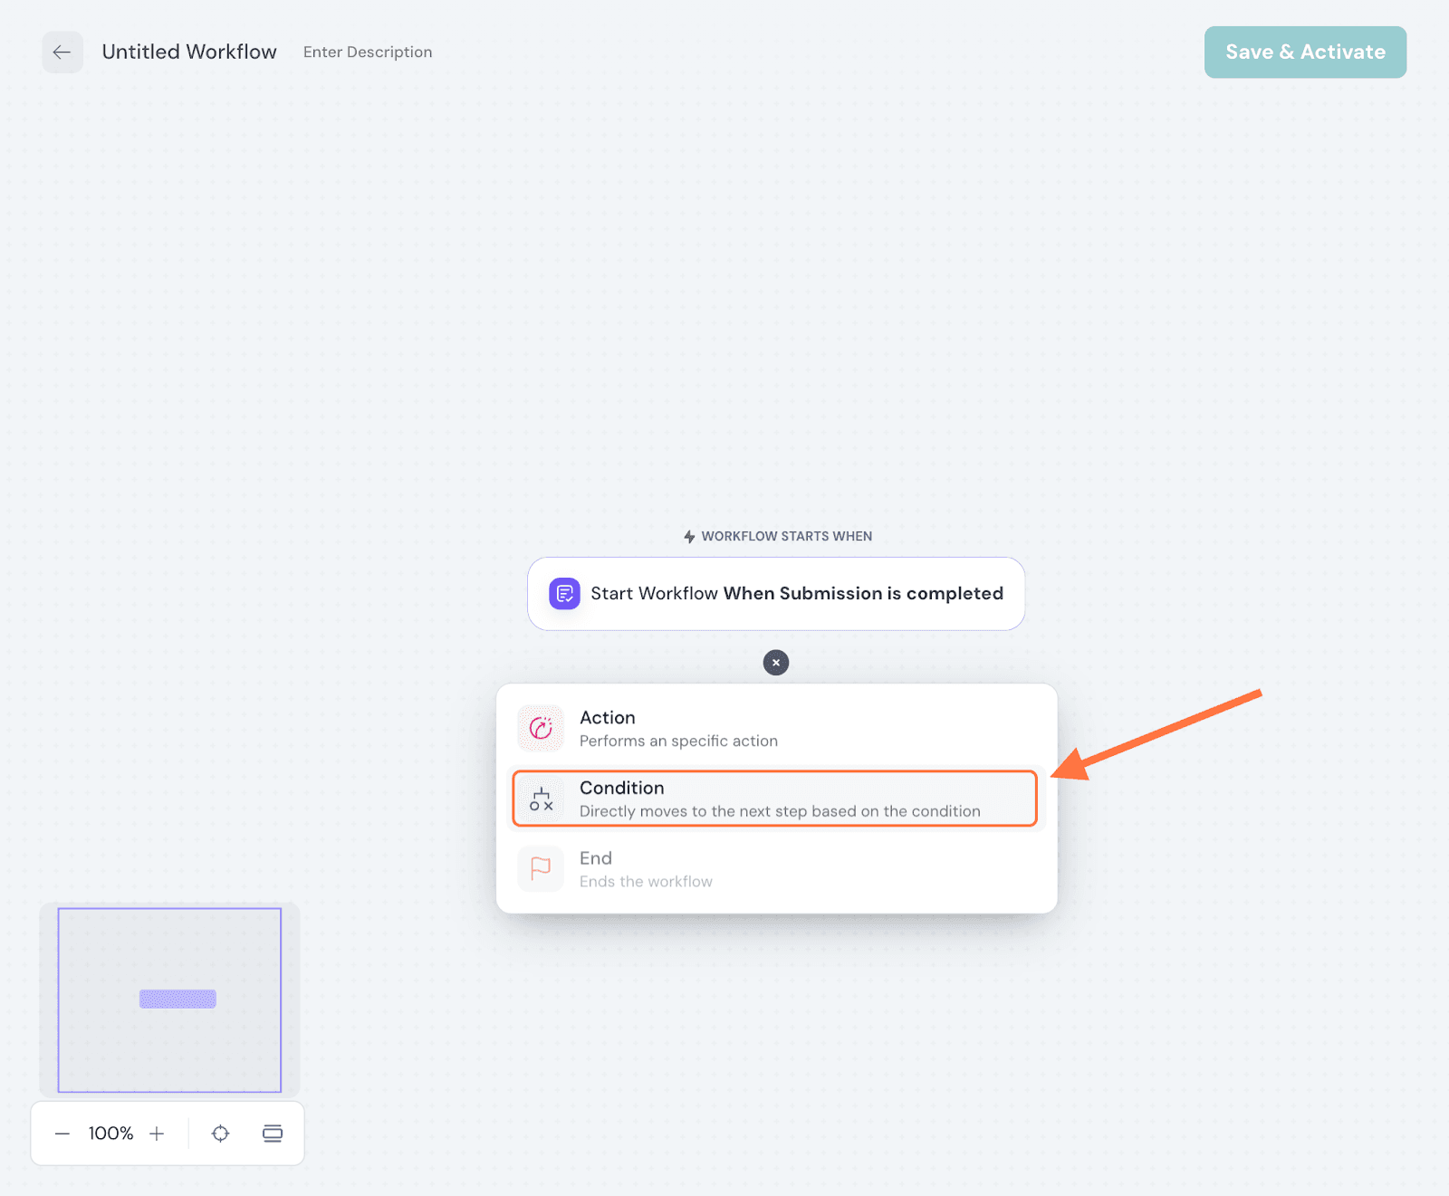This screenshot has width=1449, height=1196.
Task: Edit the Untitled Workflow title
Action: (x=189, y=53)
